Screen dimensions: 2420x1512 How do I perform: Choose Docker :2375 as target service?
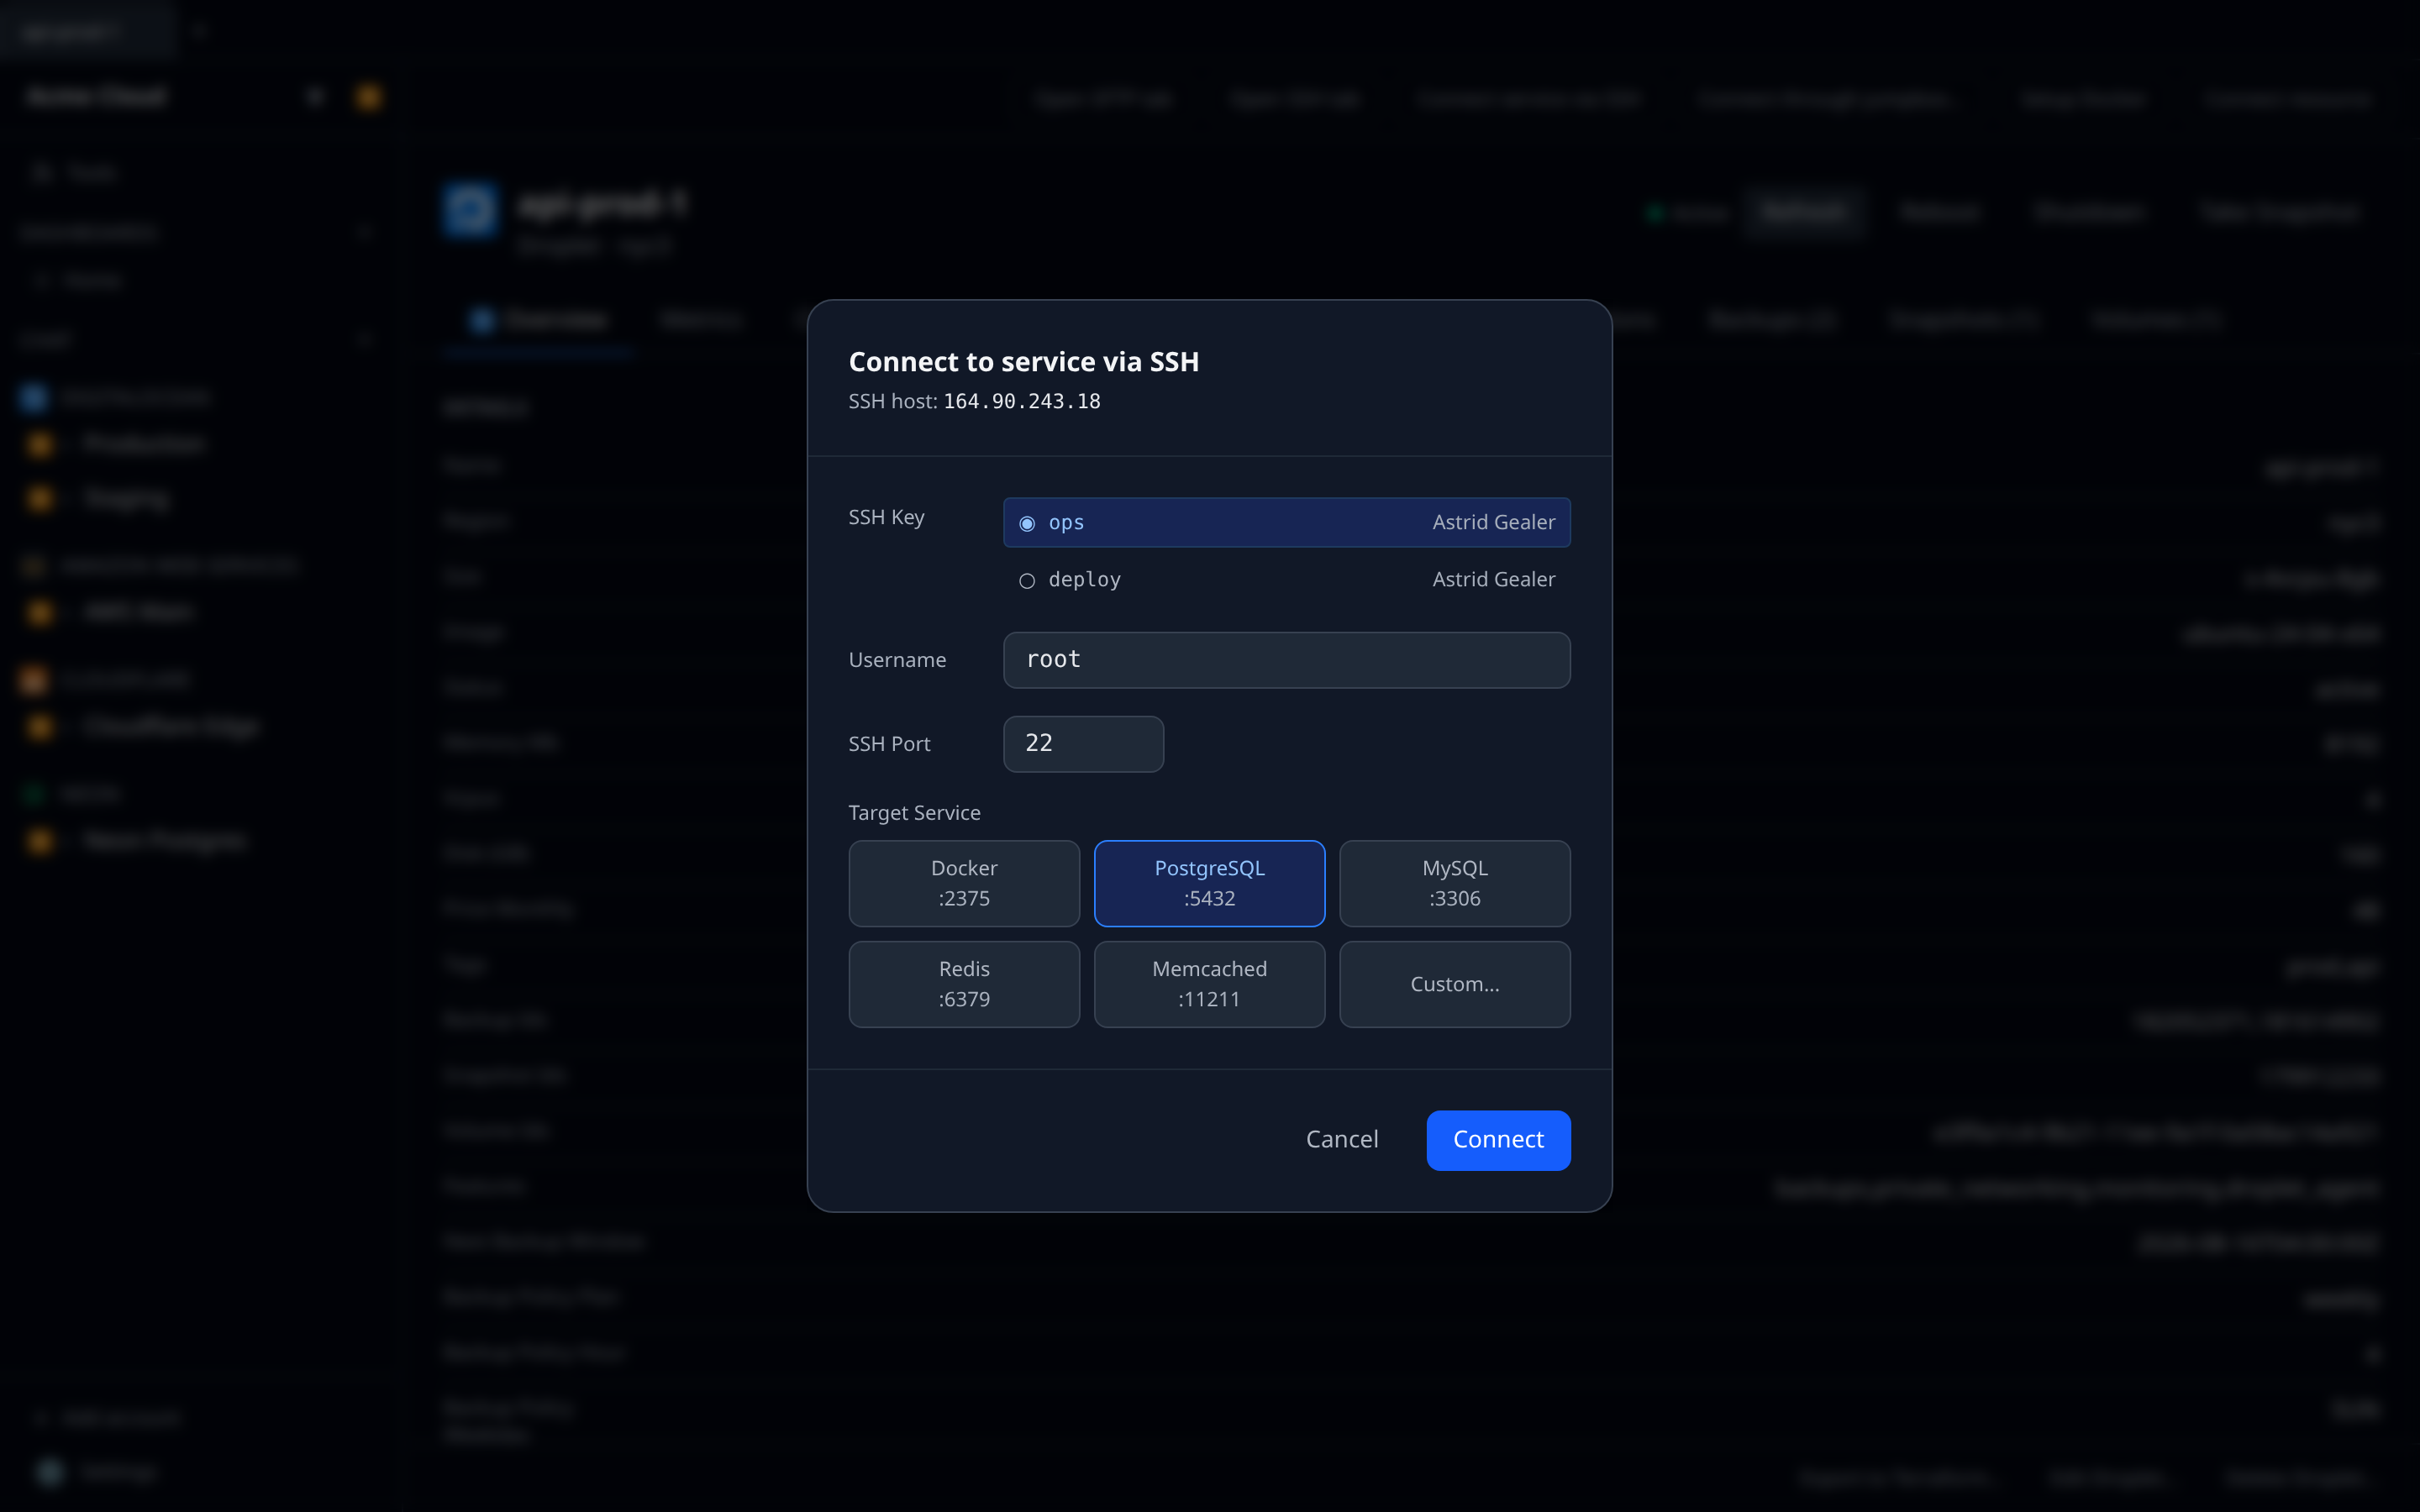coord(964,883)
